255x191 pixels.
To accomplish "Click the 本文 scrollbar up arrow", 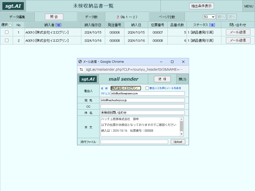I will (x=181, y=119).
